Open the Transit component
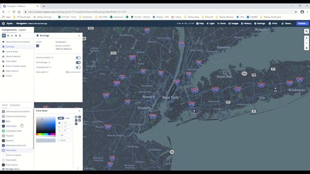 tap(17, 76)
